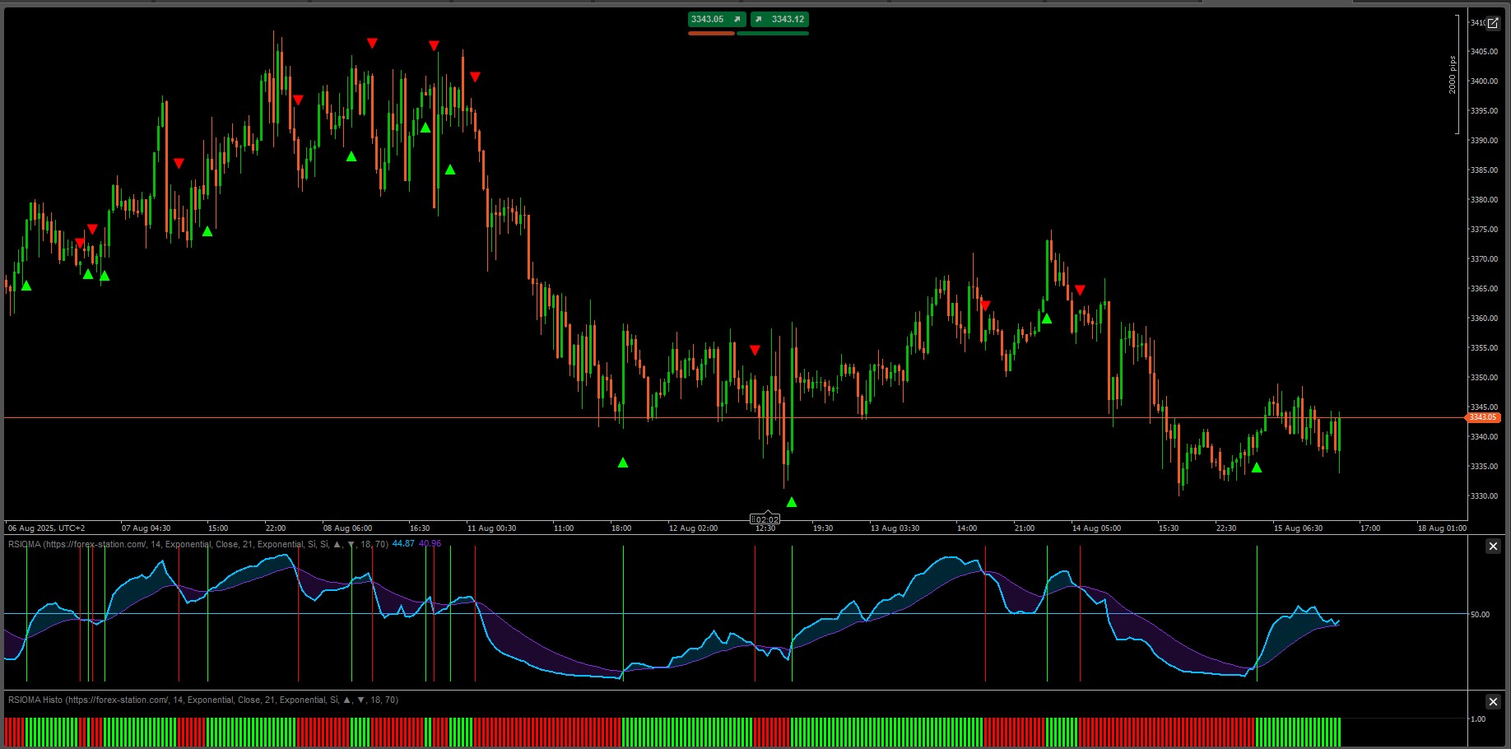Screen dimensions: 1511x749
Task: Open the detach chart pop-out icon
Action: coord(1493,23)
